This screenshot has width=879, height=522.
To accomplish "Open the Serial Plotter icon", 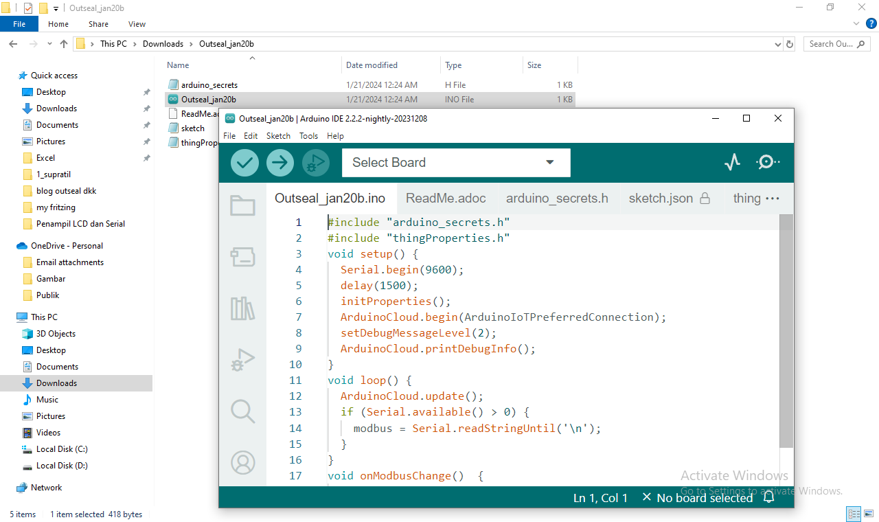I will point(733,162).
